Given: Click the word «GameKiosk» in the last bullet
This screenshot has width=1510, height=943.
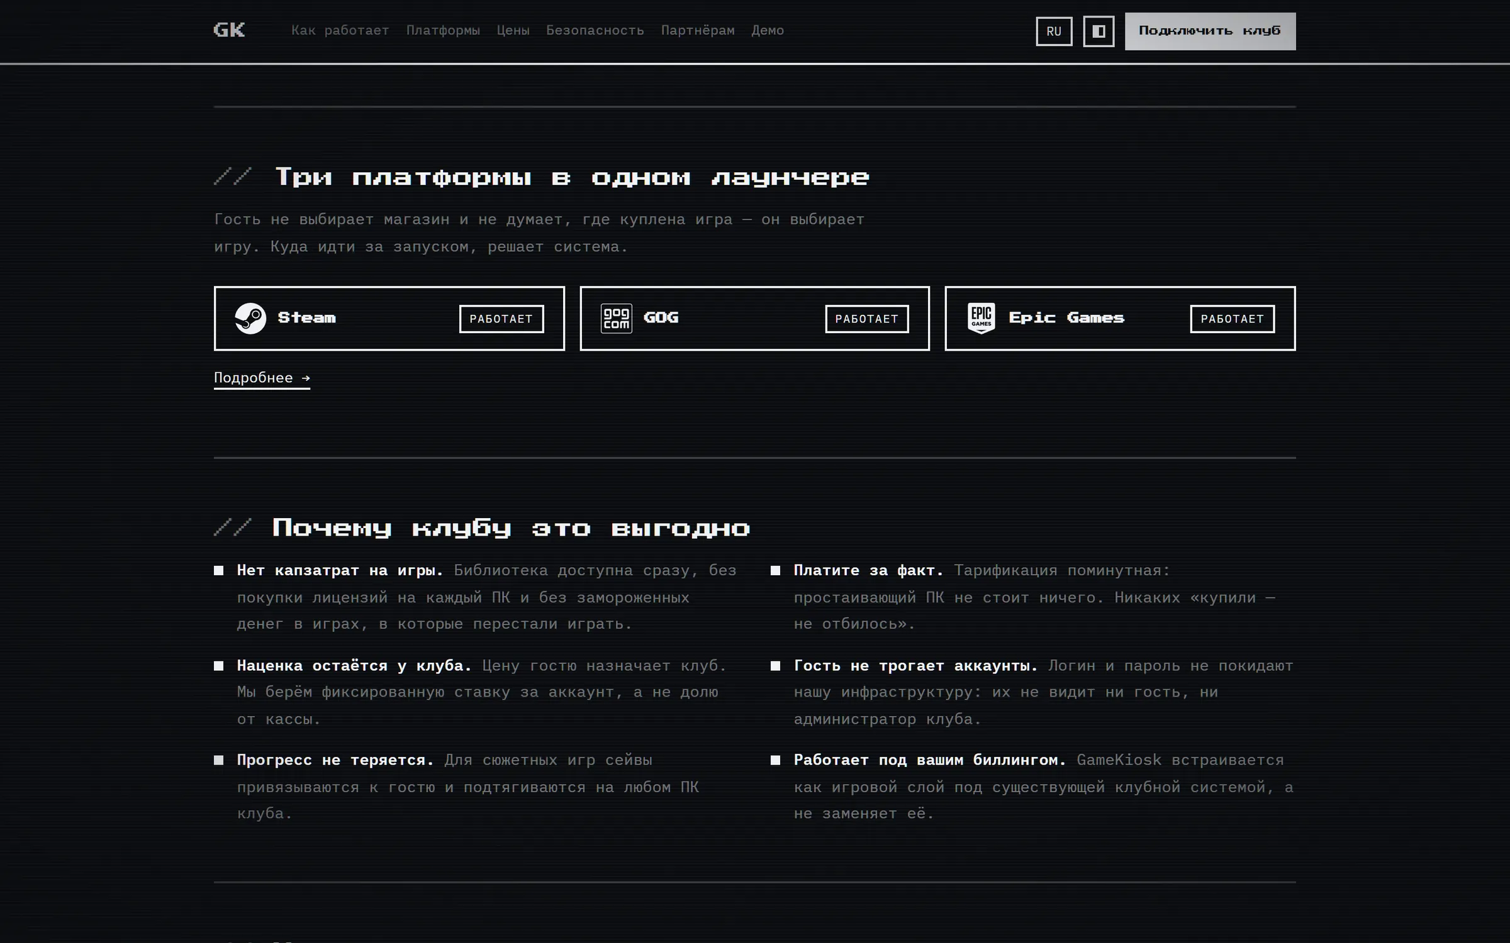Looking at the screenshot, I should point(1119,759).
